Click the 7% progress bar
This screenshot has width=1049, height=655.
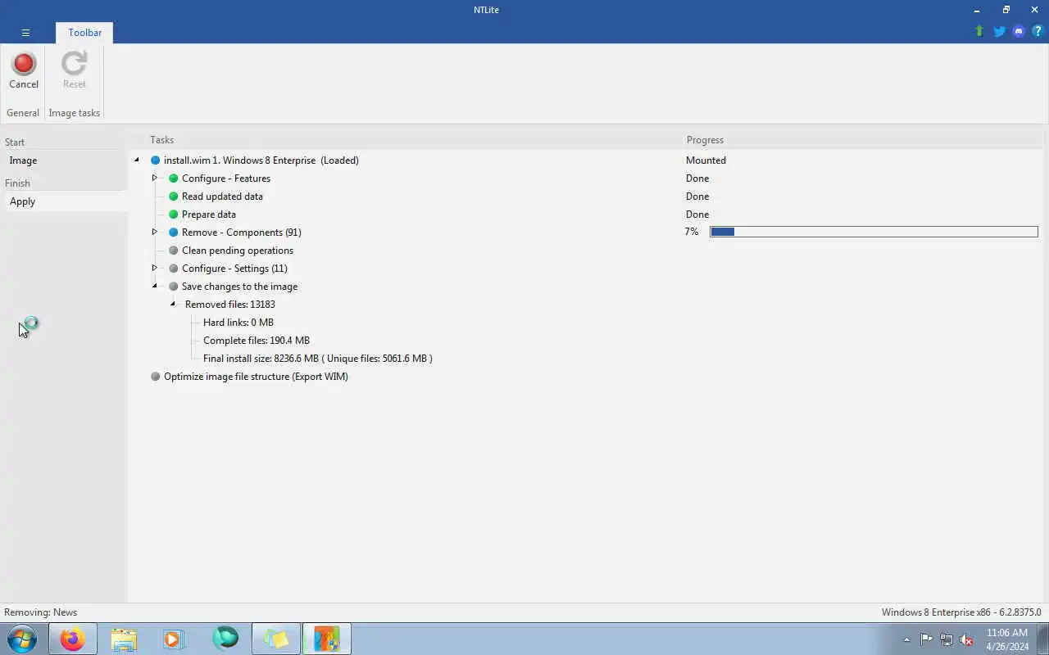point(874,233)
